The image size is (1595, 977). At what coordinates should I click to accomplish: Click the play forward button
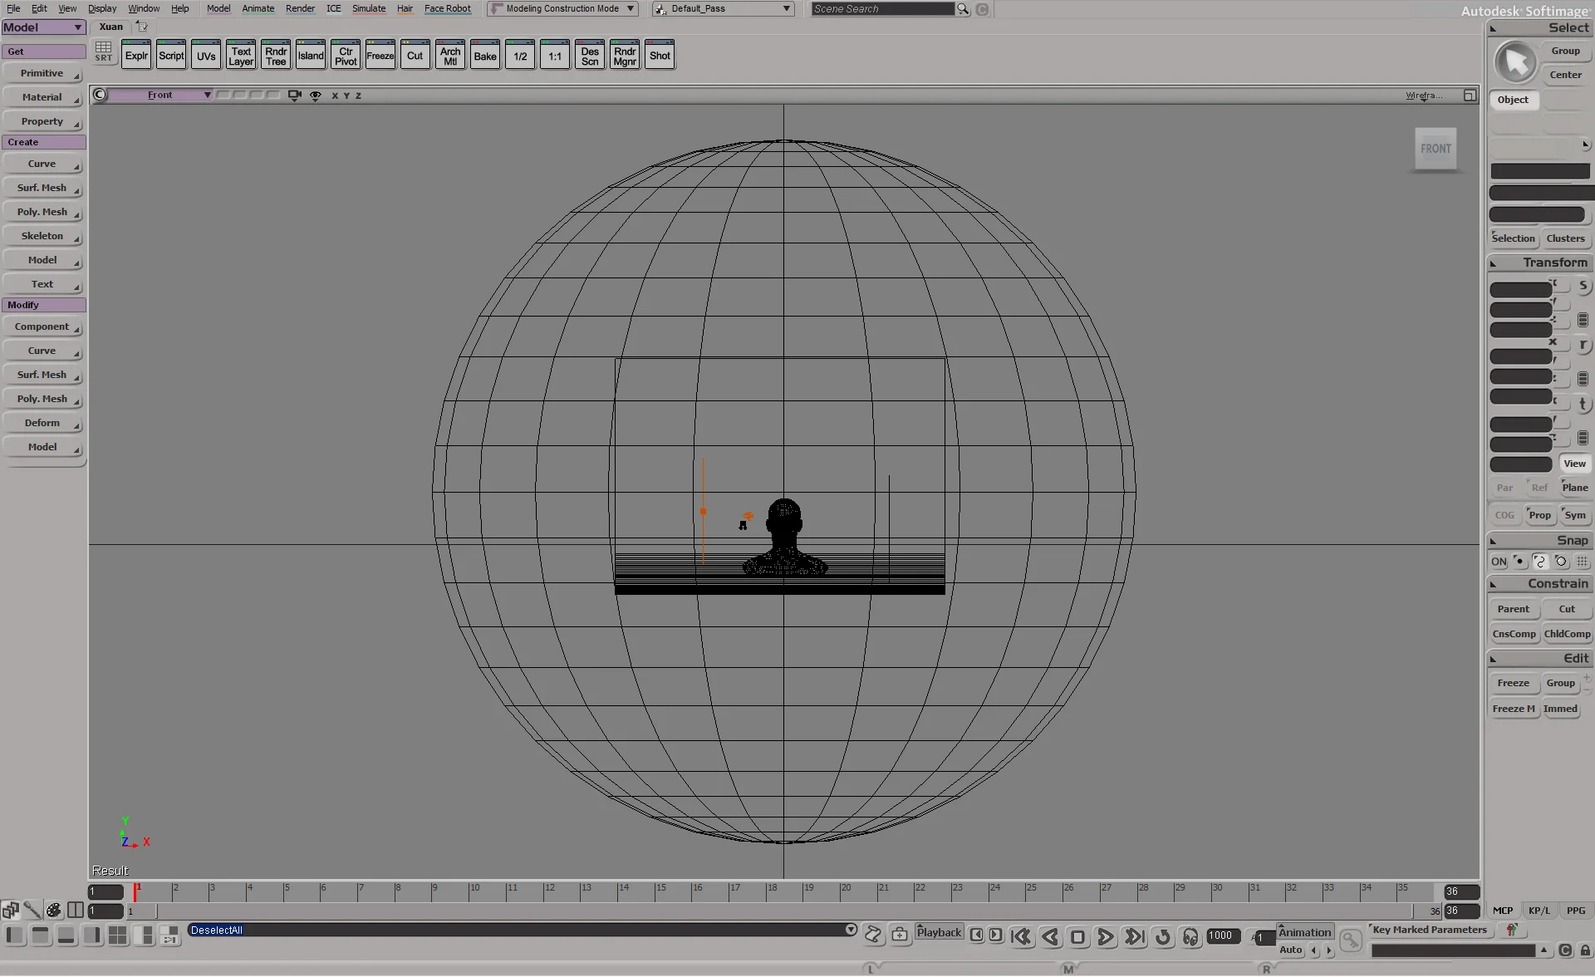click(x=1106, y=937)
